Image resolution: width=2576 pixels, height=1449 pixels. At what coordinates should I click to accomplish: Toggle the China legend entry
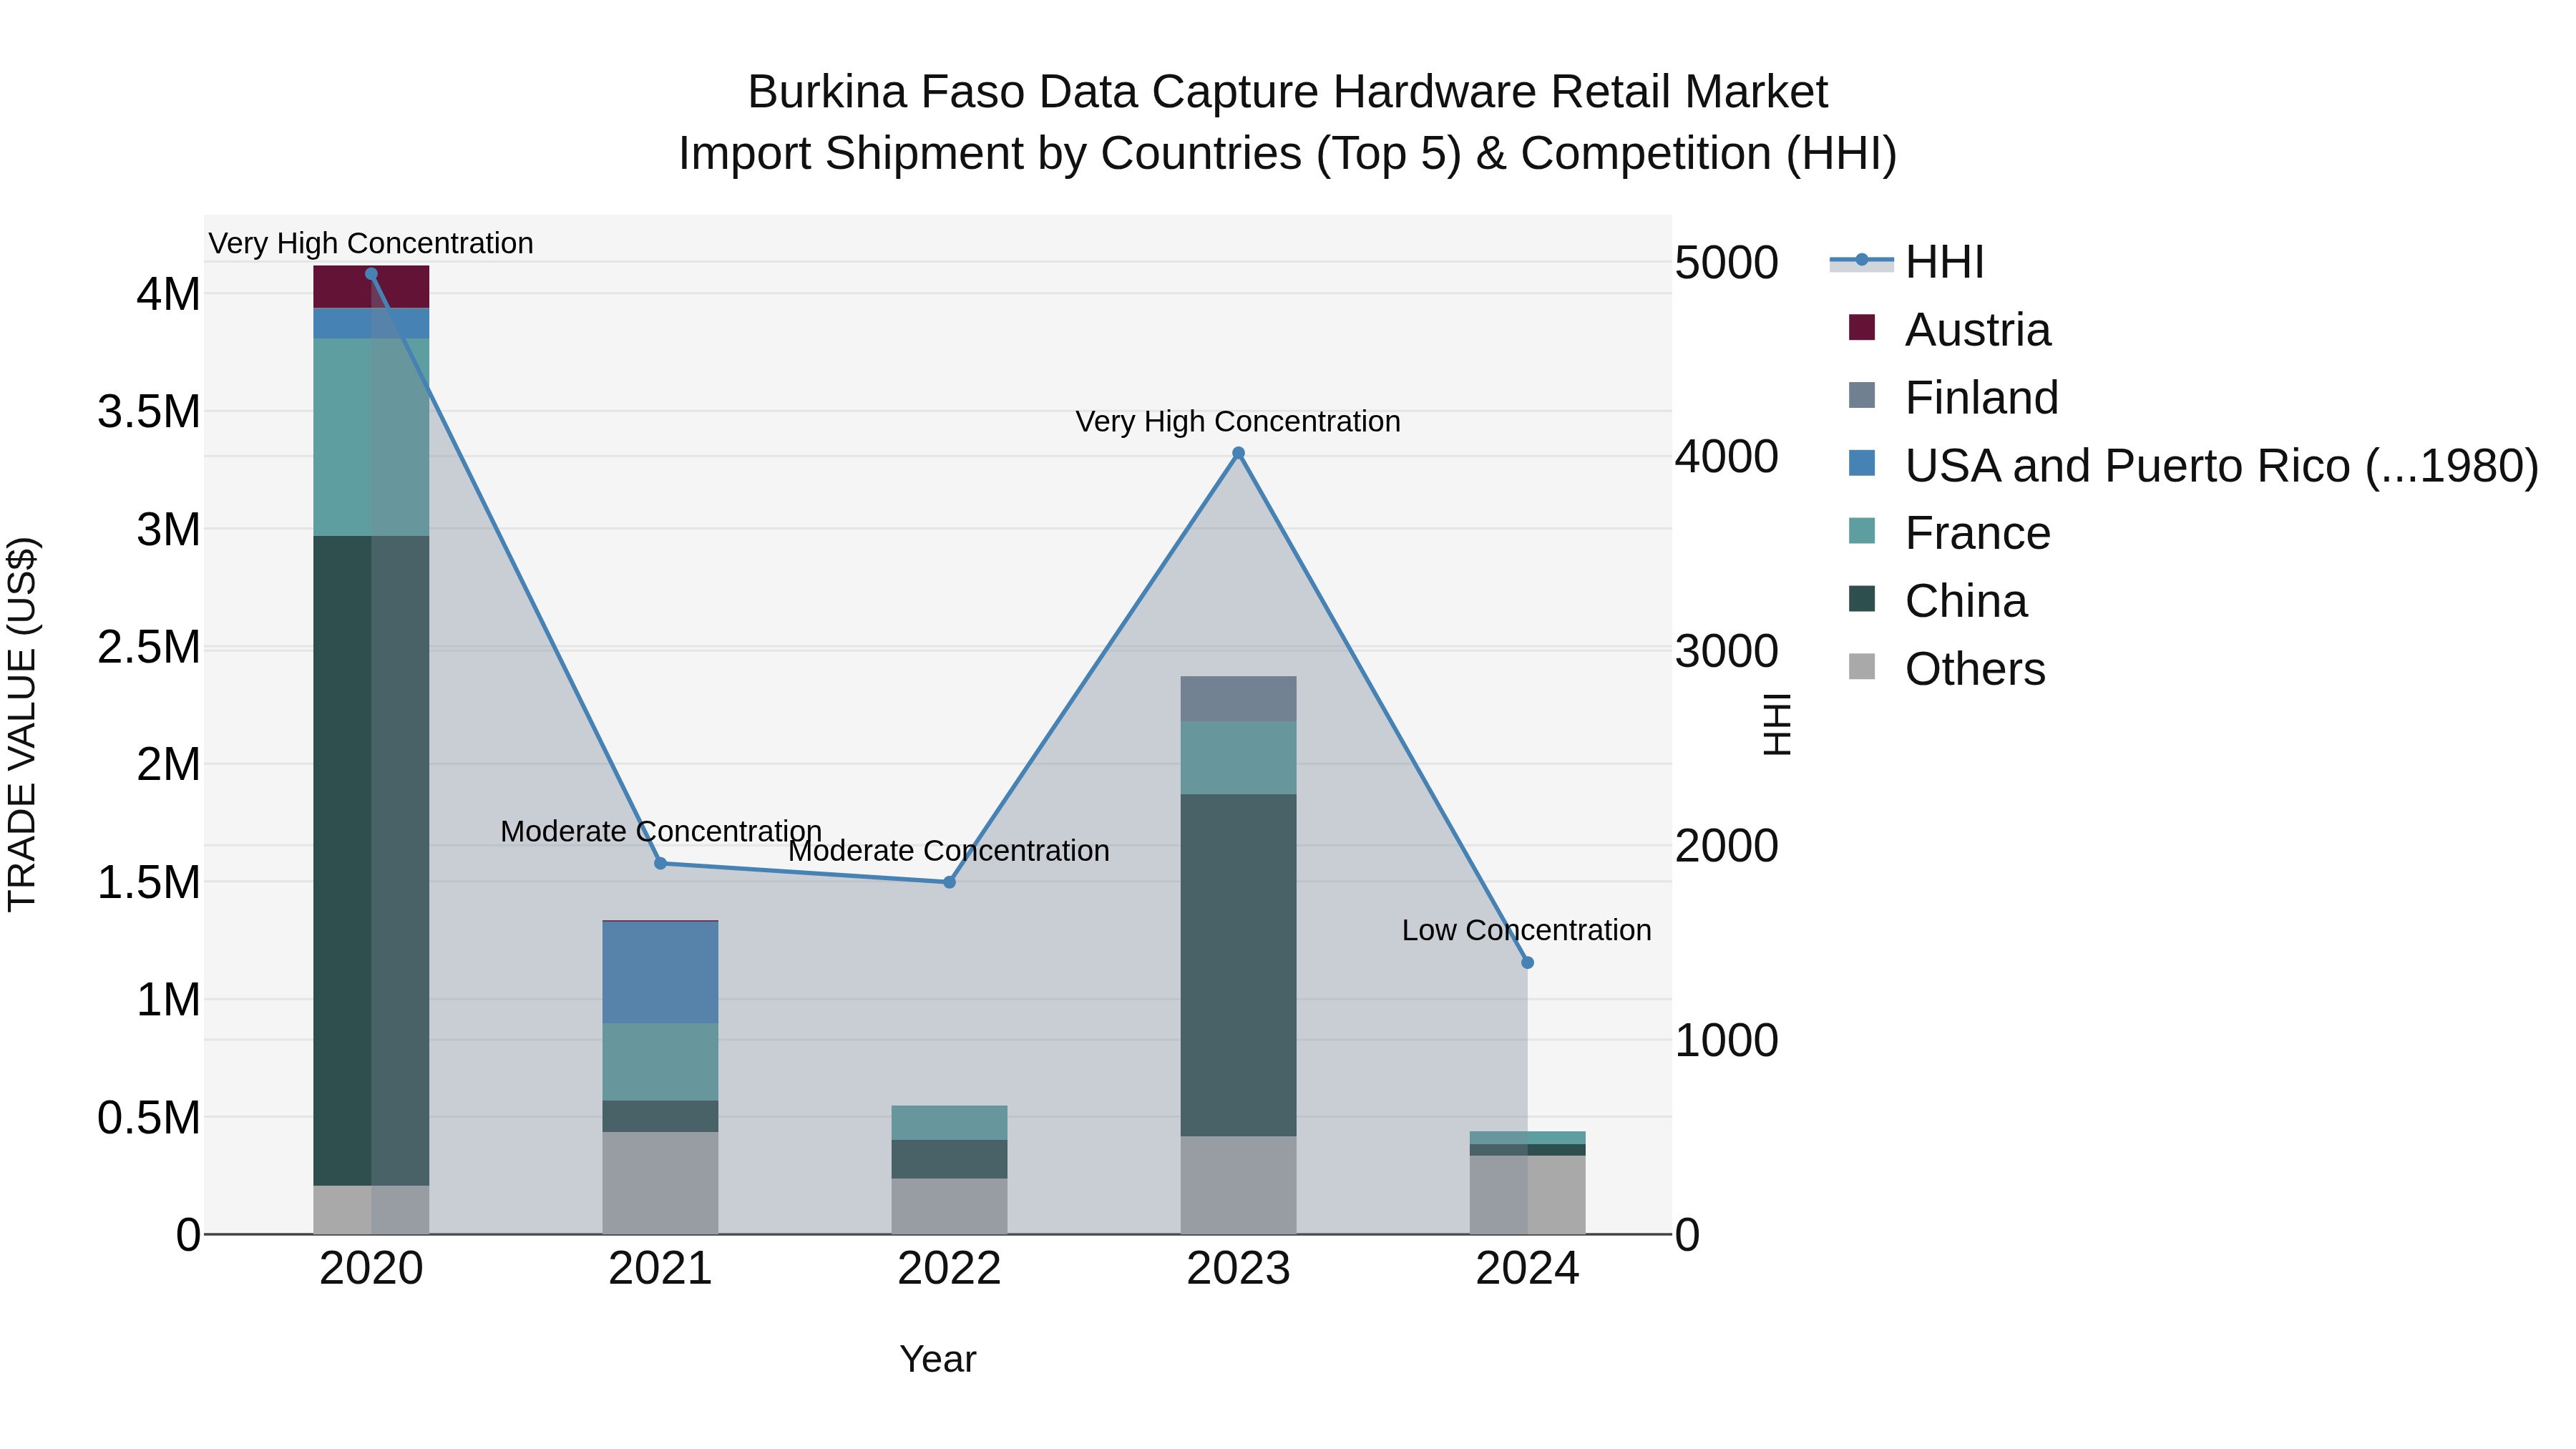[x=1938, y=601]
